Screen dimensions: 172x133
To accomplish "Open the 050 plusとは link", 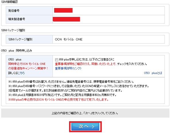I will [x=153, y=73].
